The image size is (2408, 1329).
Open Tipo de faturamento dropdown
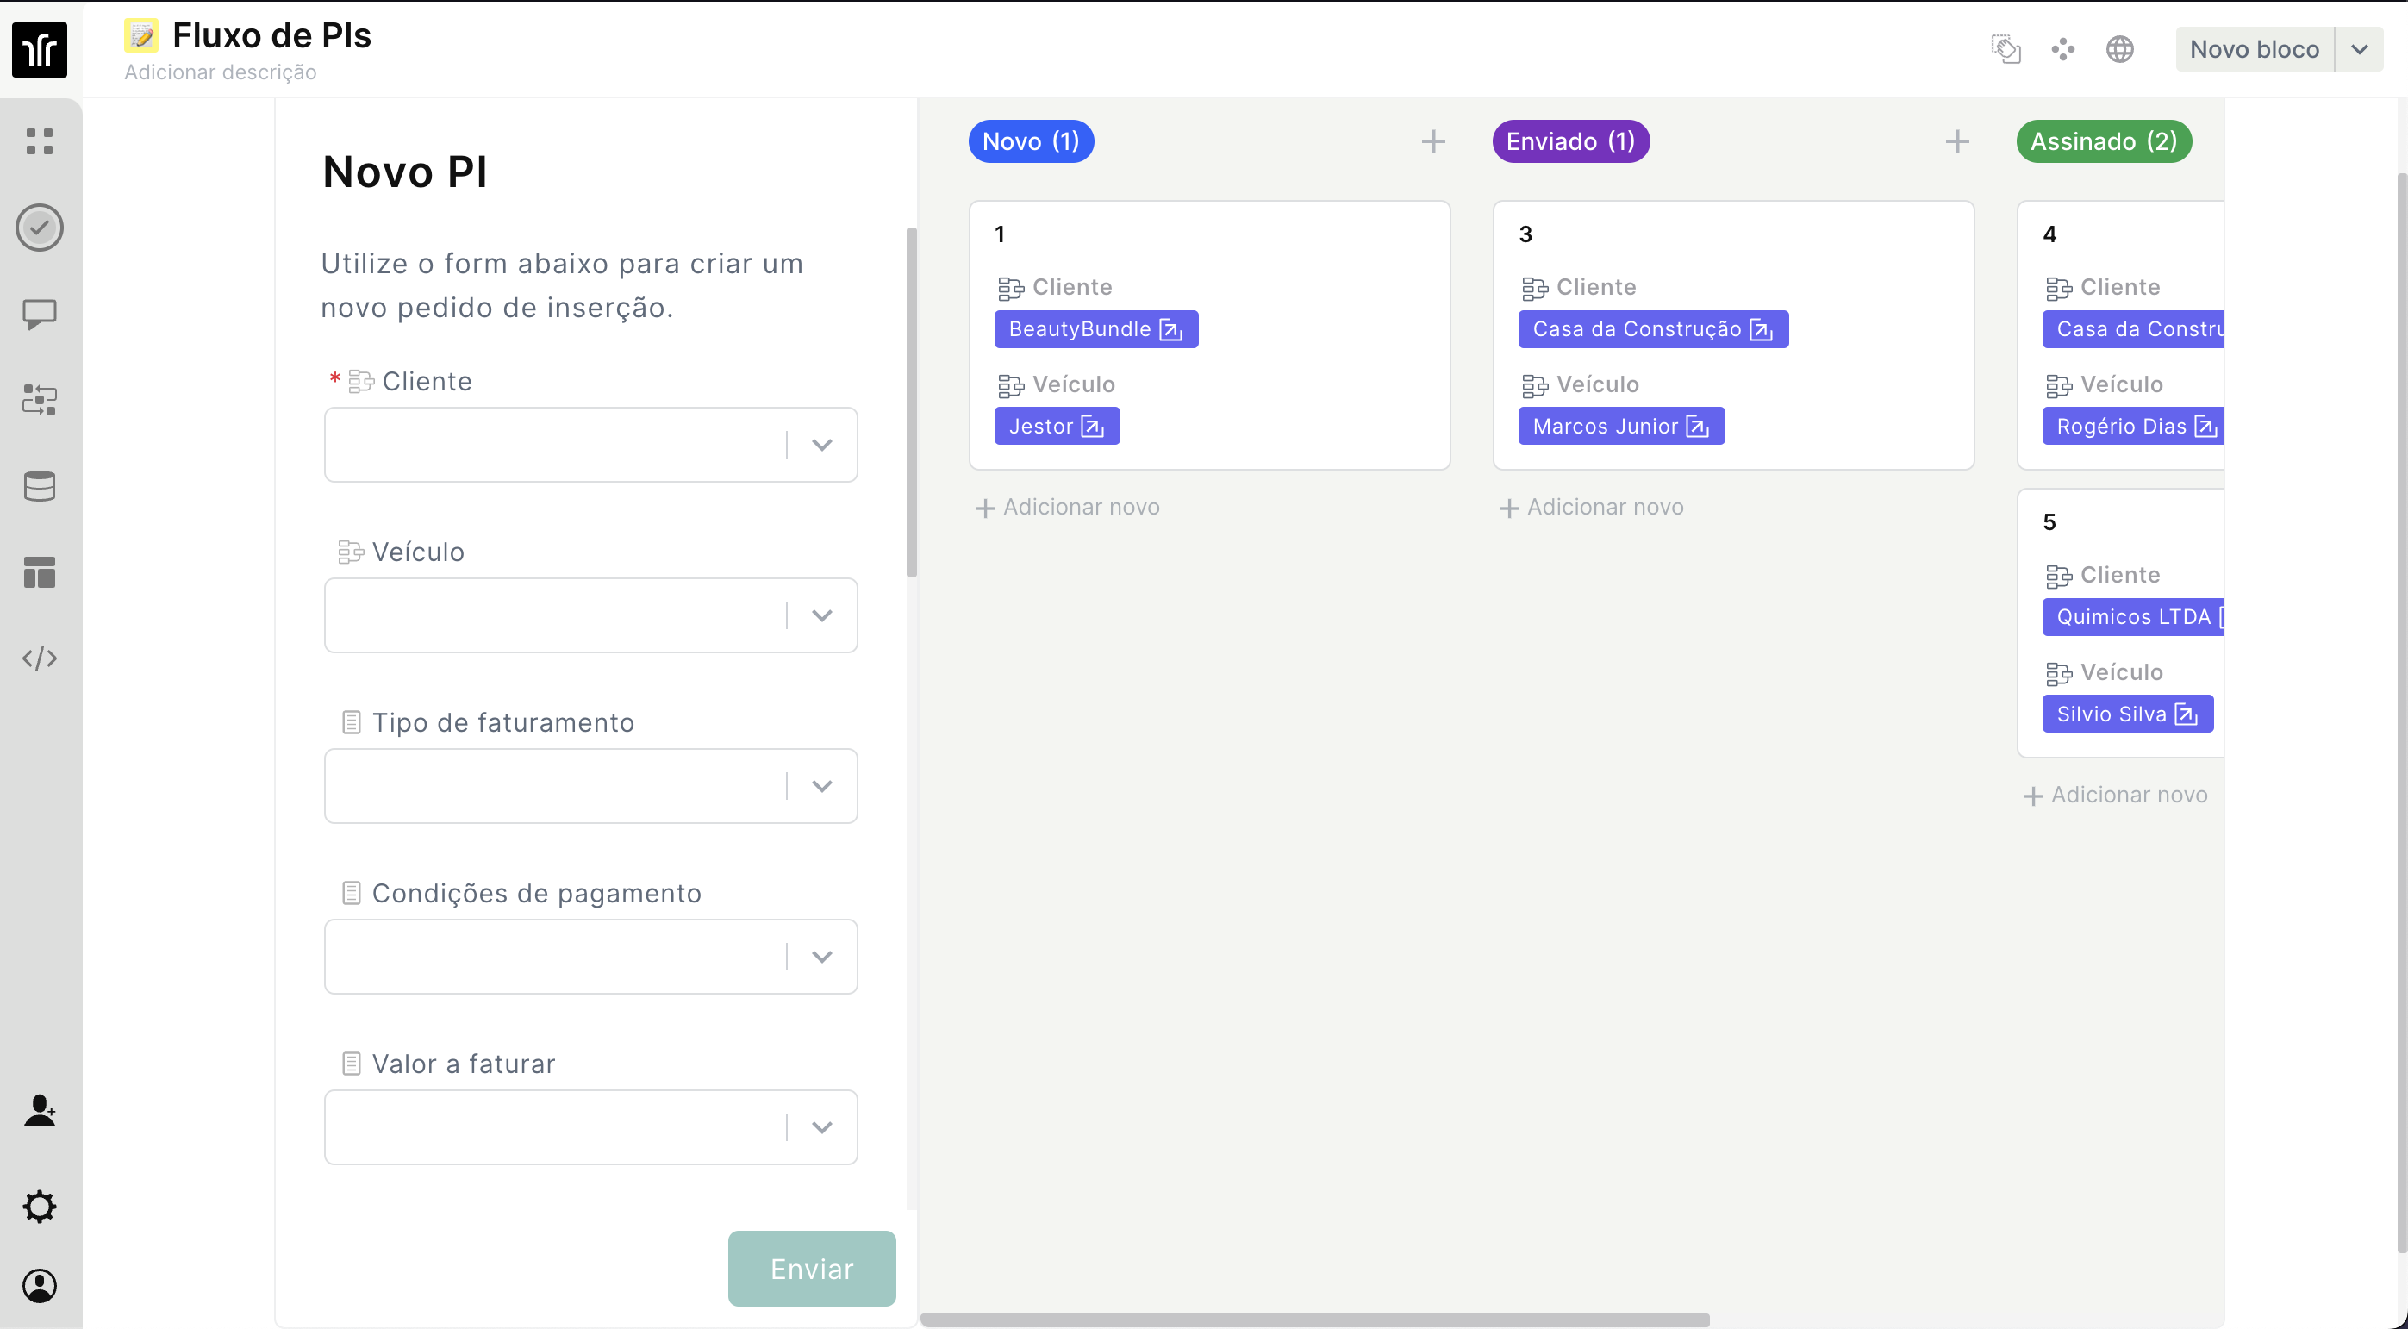point(820,786)
